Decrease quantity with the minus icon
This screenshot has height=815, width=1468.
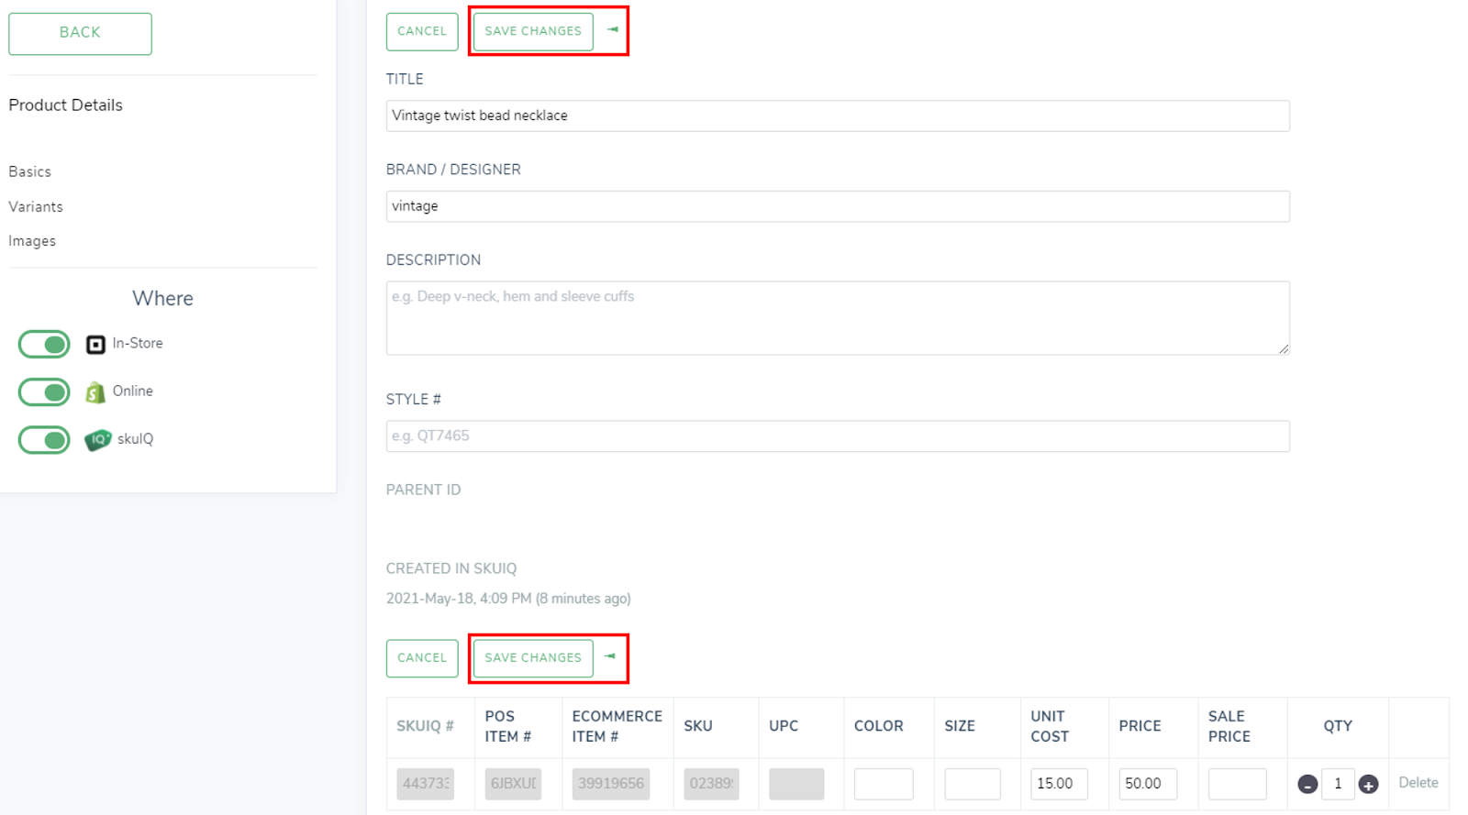tap(1307, 784)
